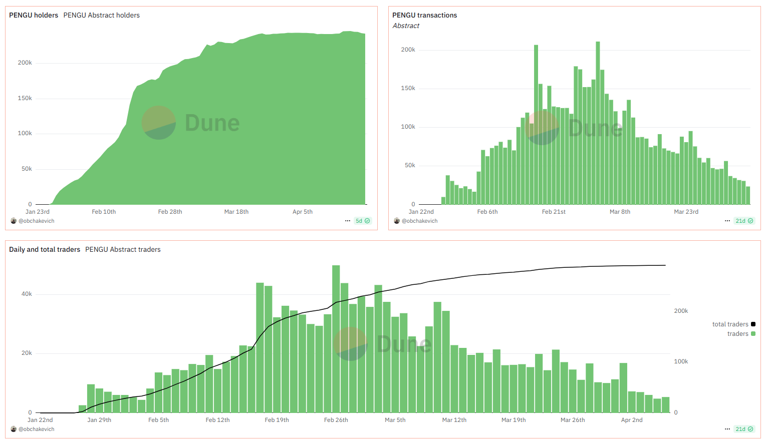
Task: Click author avatar under PENGU transactions chart
Action: click(x=397, y=221)
